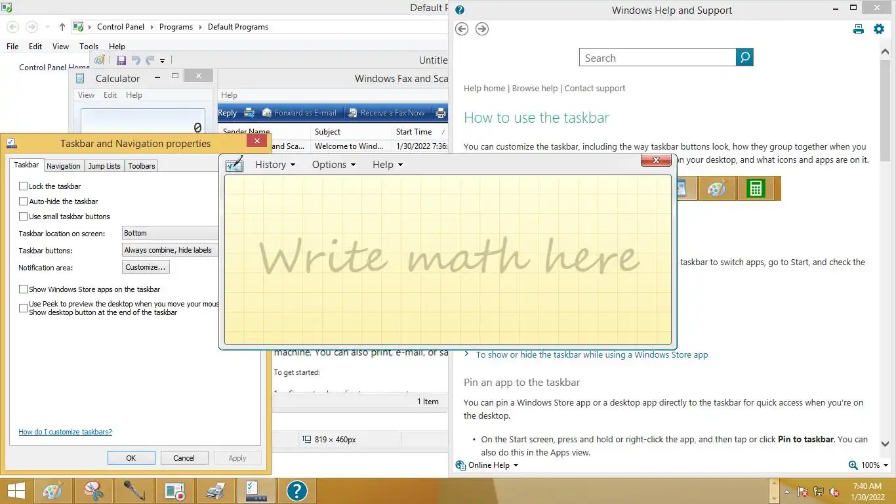Screen dimensions: 896x504
Task: Open Options menu in Math Input Panel
Action: [333, 165]
